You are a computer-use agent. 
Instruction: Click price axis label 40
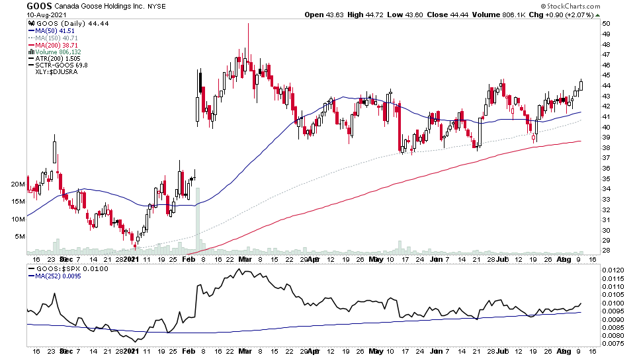tap(607, 127)
